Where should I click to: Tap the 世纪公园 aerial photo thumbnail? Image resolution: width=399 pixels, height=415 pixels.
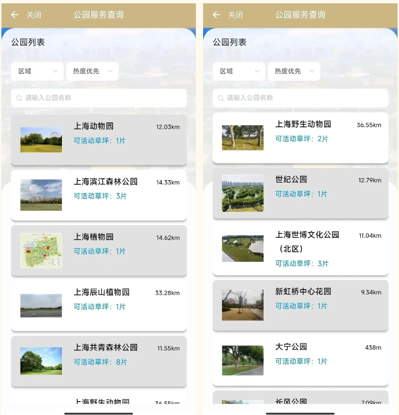pyautogui.click(x=242, y=193)
